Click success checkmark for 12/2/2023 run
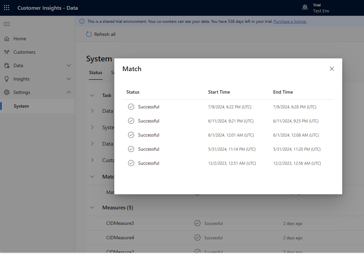This screenshot has height=254, width=364. (x=131, y=163)
